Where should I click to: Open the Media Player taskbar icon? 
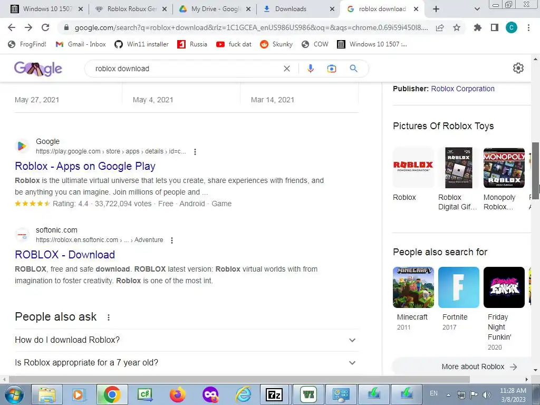pos(79,394)
